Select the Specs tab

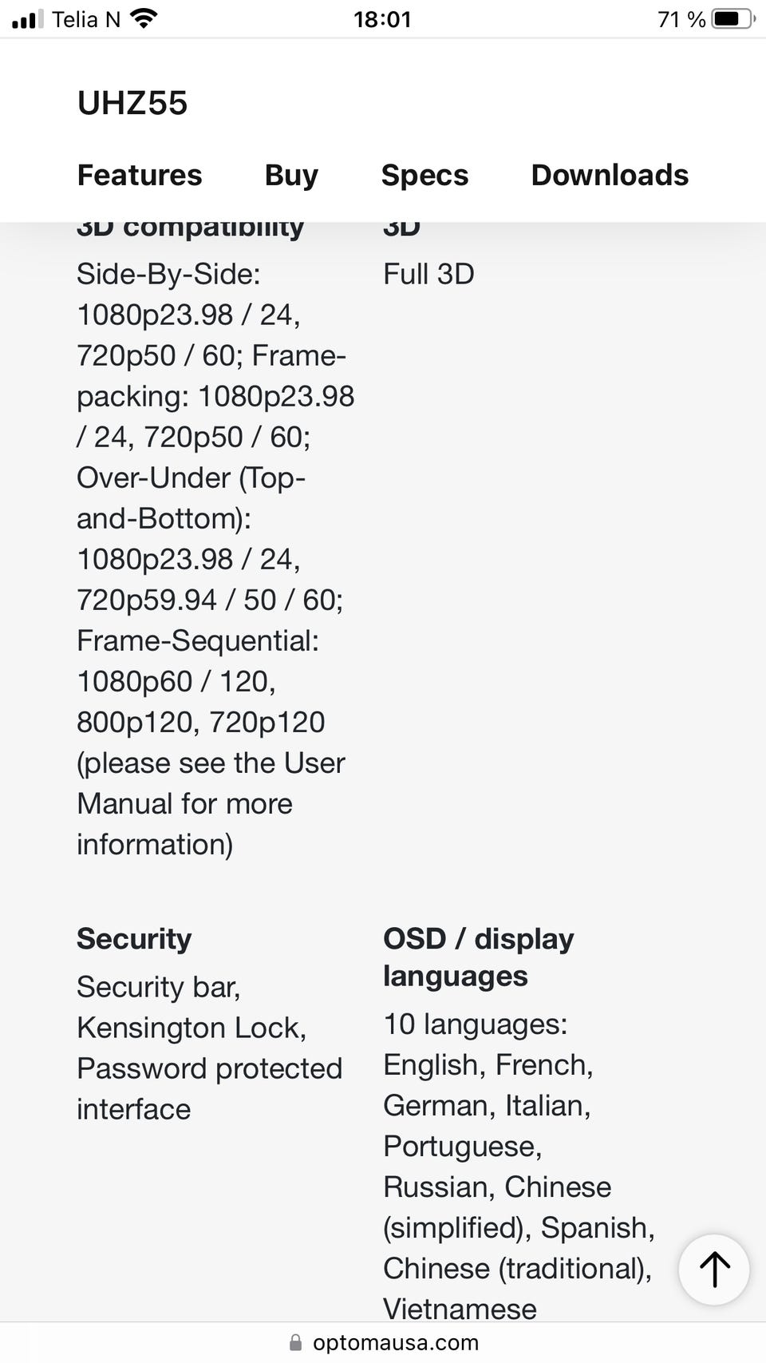(424, 175)
